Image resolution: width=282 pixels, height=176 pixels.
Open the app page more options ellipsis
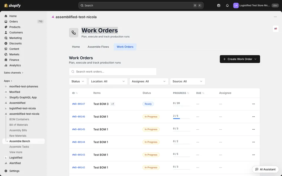[x=275, y=17]
